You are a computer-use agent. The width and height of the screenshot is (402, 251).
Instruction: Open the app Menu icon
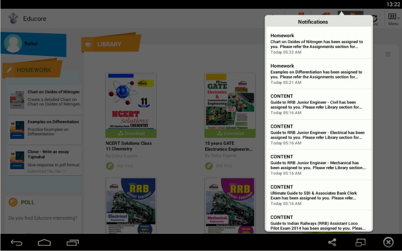393,17
